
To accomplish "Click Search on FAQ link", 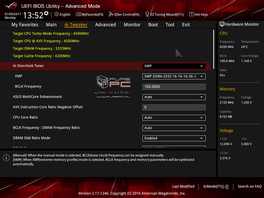I will (249, 187).
